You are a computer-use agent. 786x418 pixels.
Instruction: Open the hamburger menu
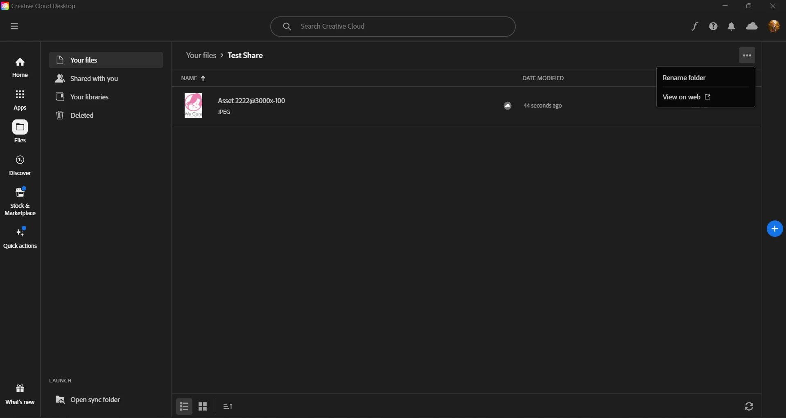(x=14, y=27)
